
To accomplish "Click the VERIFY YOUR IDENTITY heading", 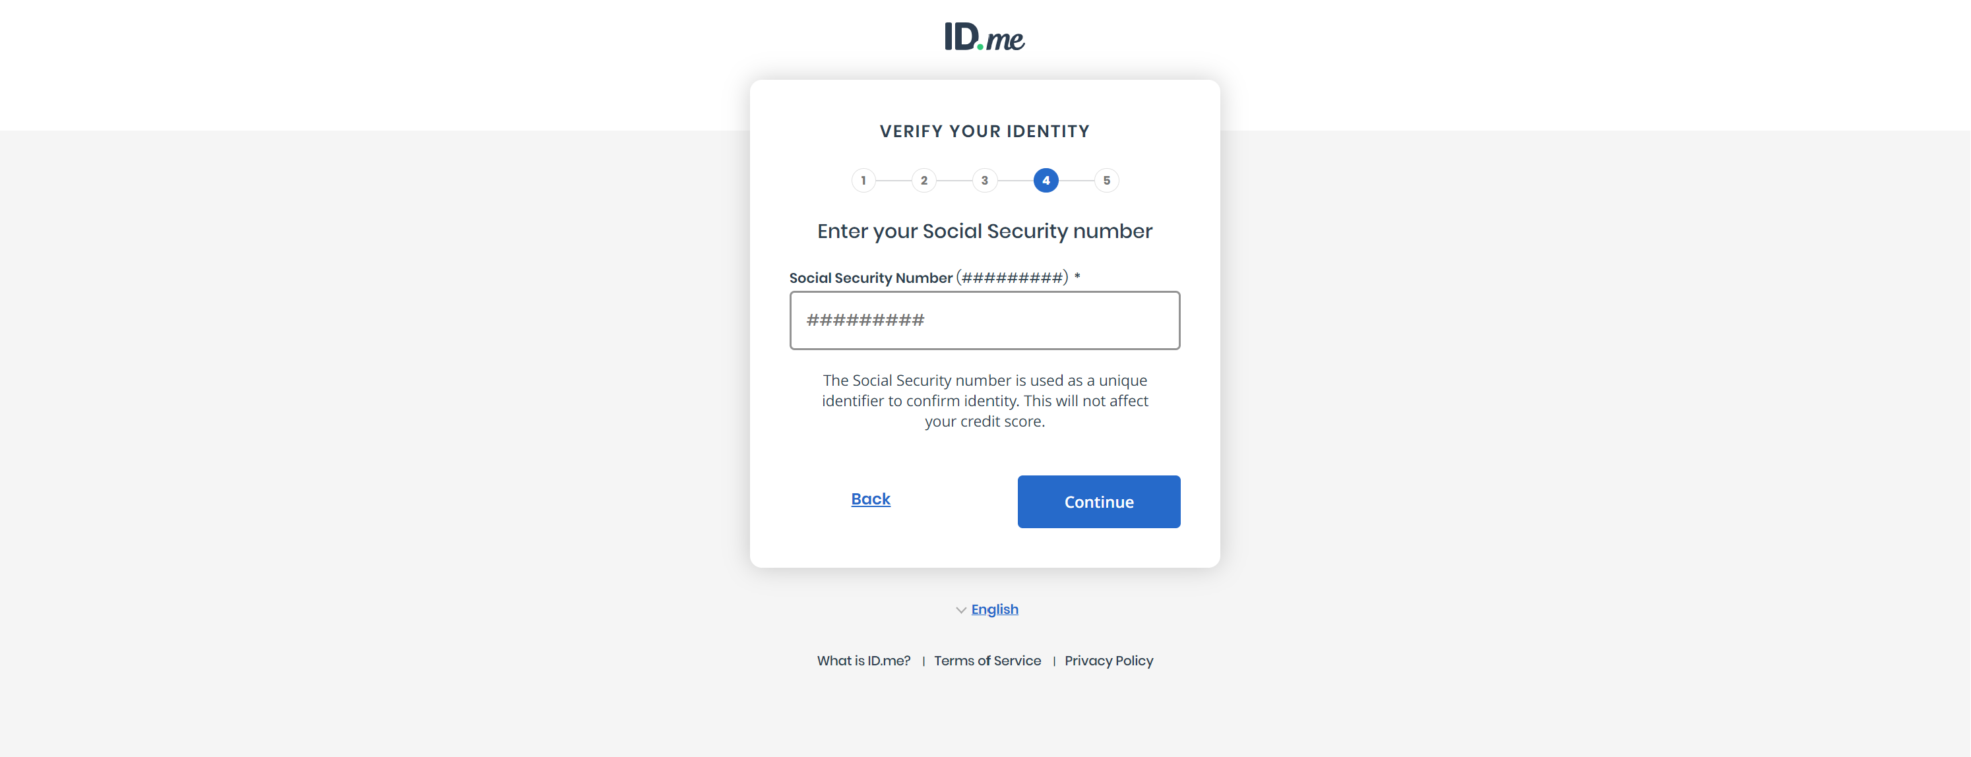I will (985, 131).
